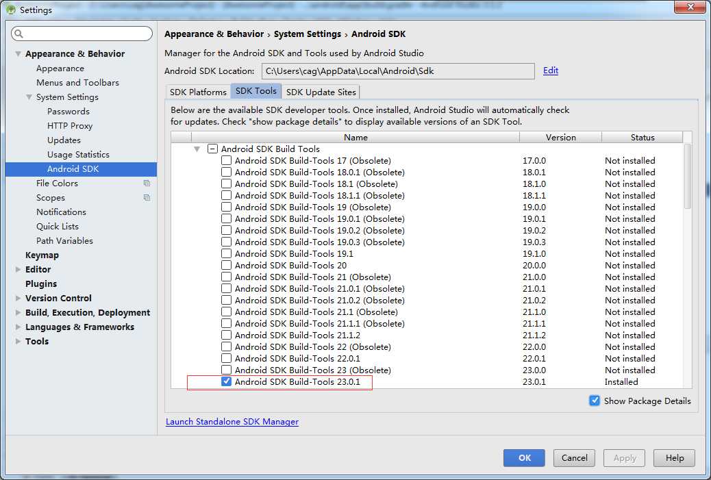Click the Name column header
Image resolution: width=711 pixels, height=480 pixels.
click(x=355, y=138)
